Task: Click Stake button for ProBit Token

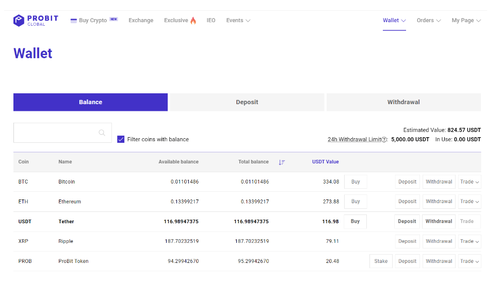Action: 381,261
